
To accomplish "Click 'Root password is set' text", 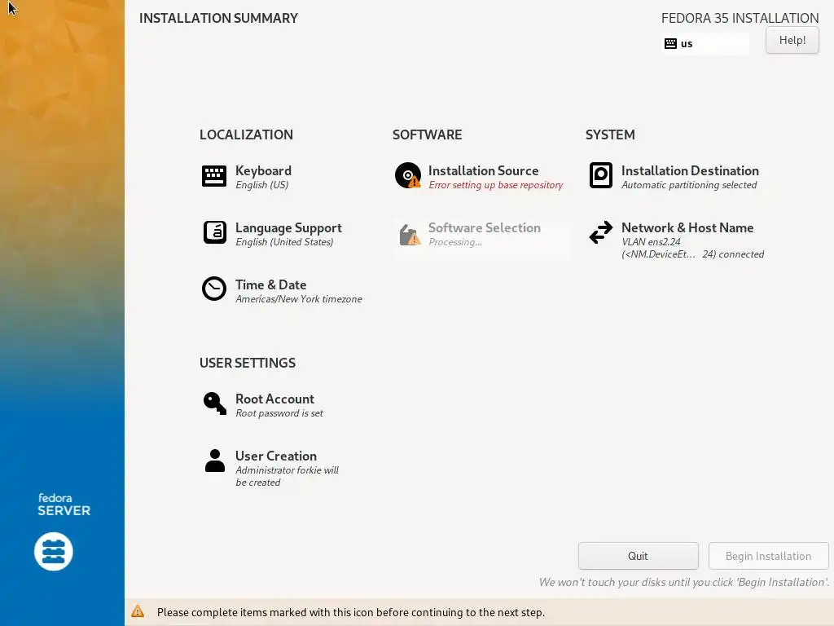I will coord(279,413).
